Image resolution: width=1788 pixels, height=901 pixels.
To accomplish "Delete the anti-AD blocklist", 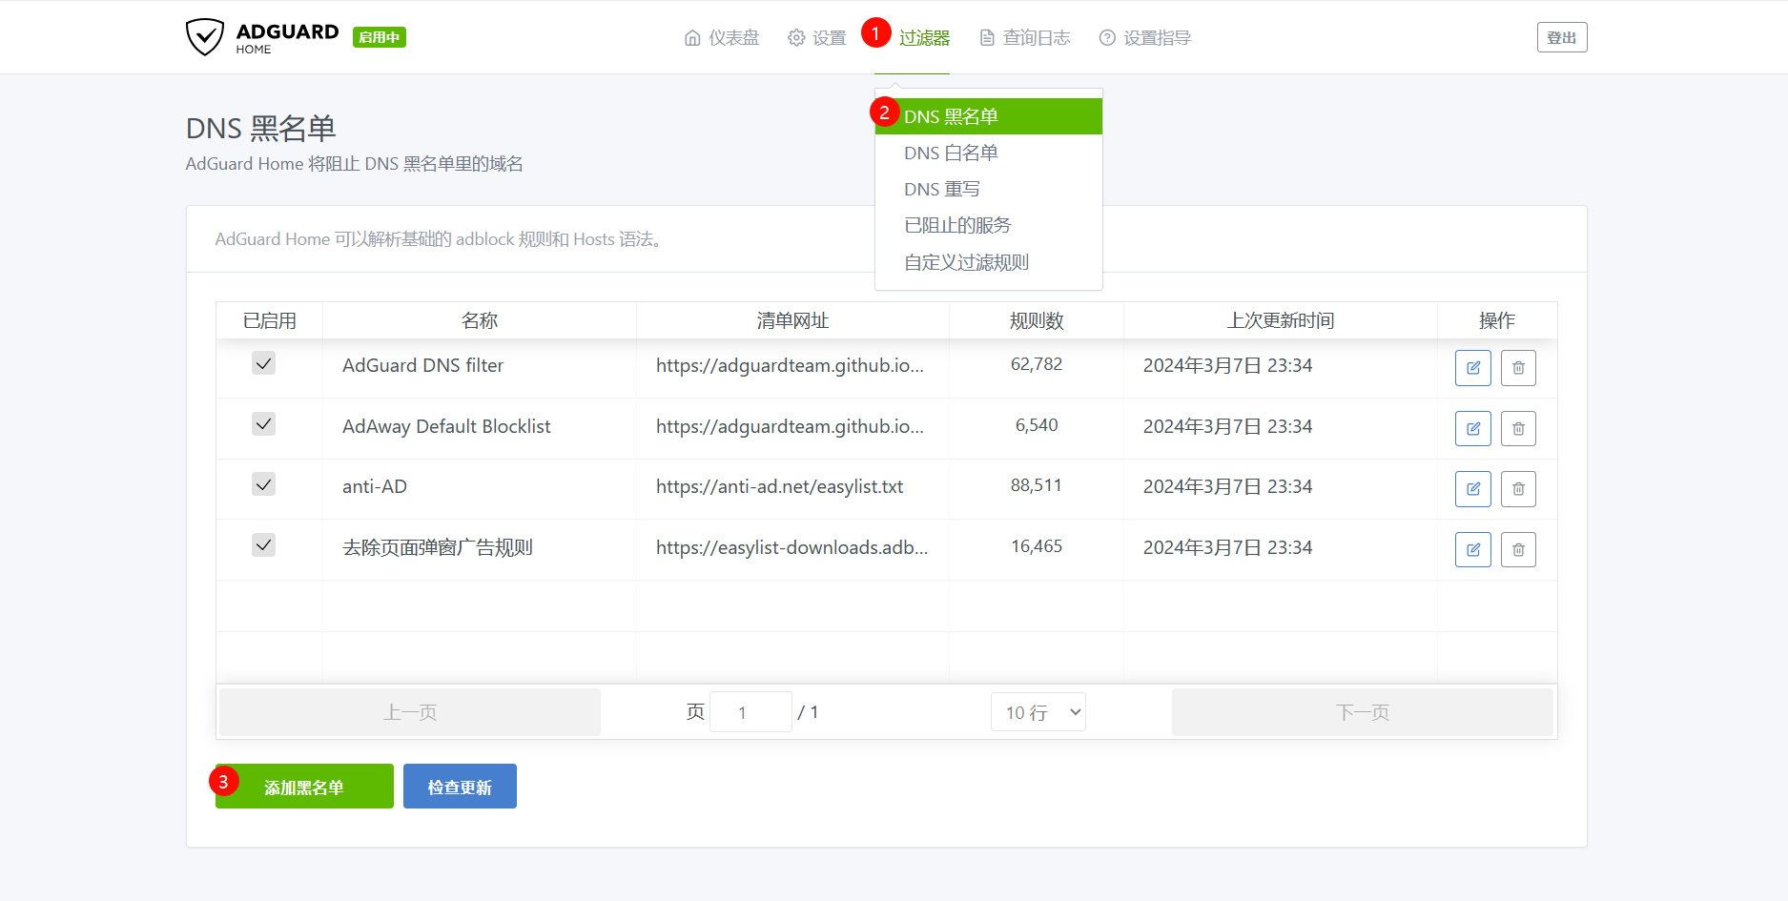I will pos(1518,489).
